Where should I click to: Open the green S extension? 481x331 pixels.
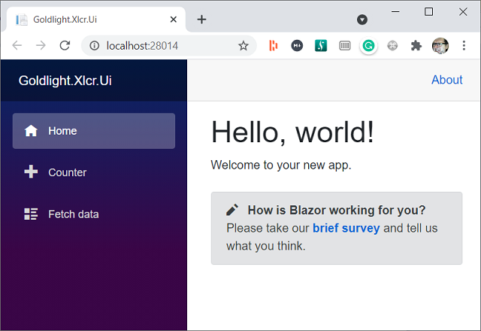click(321, 46)
